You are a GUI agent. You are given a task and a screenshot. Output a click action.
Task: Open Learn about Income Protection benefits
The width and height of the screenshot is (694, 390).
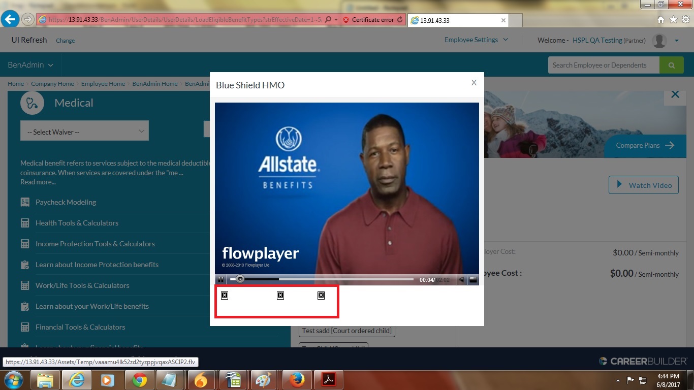click(x=97, y=265)
